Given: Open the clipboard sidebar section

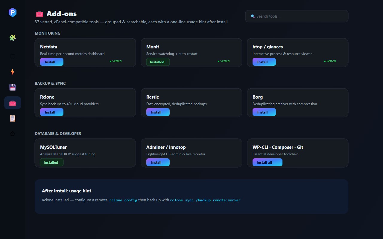Looking at the screenshot, I should coord(13,118).
